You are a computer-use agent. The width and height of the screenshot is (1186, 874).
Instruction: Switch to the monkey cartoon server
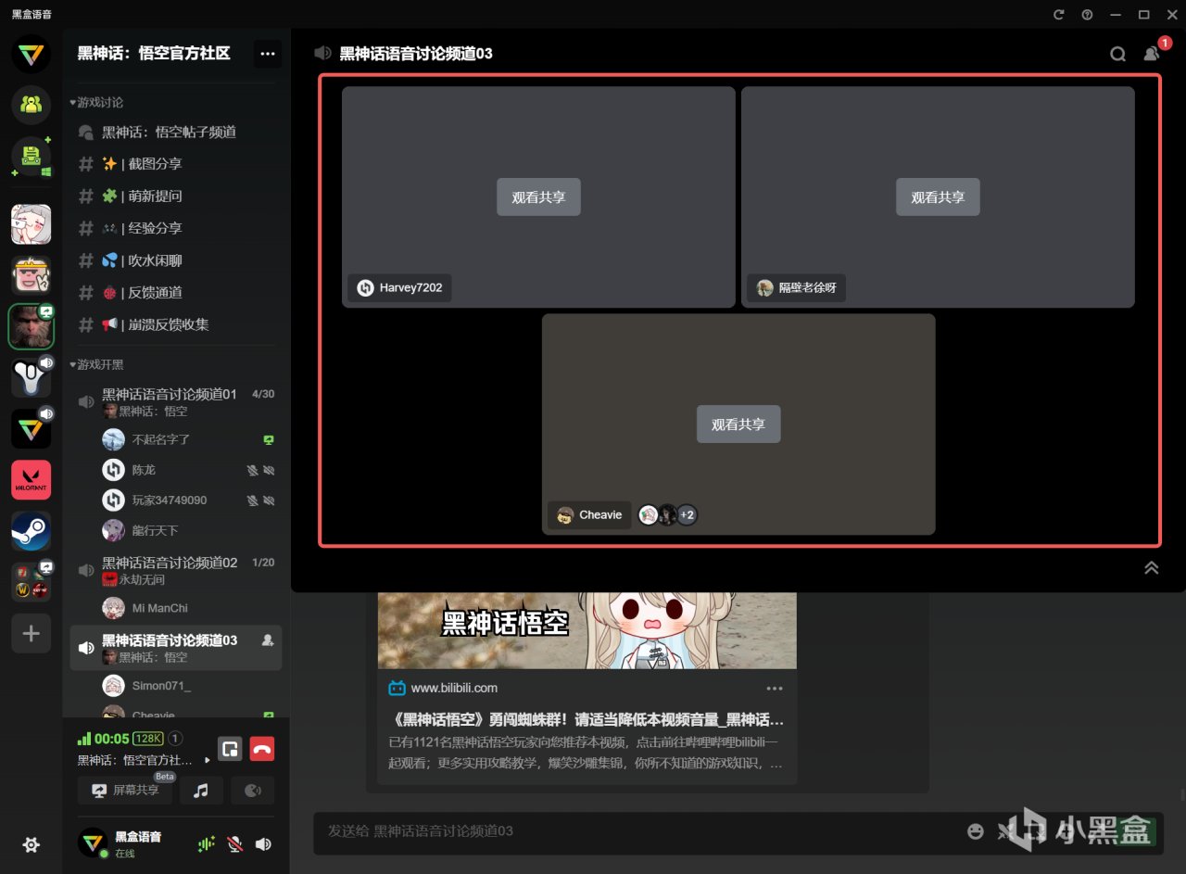(31, 274)
